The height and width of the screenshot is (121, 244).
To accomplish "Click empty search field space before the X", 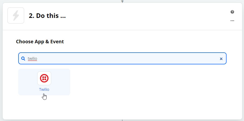I will pyautogui.click(x=128, y=58).
